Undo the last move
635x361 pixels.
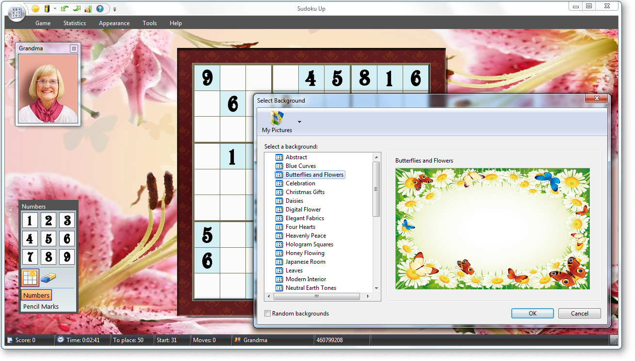click(x=65, y=8)
